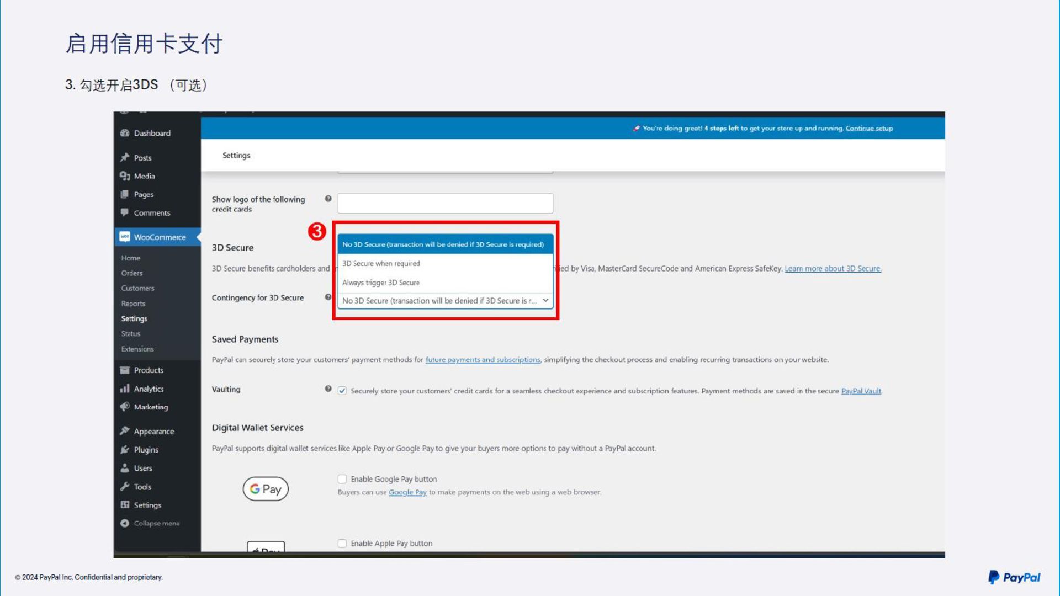Click the Collapse menu label
The height and width of the screenshot is (596, 1060).
point(157,523)
